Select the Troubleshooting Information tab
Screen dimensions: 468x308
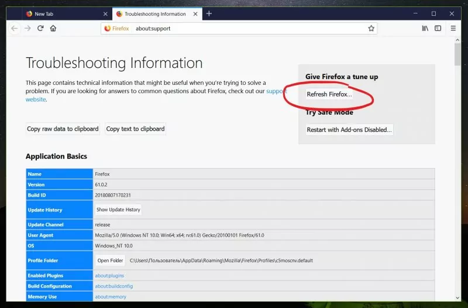[157, 14]
